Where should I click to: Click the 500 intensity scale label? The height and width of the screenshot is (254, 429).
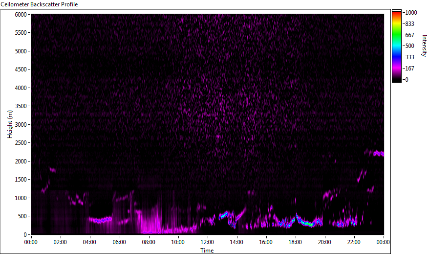click(409, 46)
